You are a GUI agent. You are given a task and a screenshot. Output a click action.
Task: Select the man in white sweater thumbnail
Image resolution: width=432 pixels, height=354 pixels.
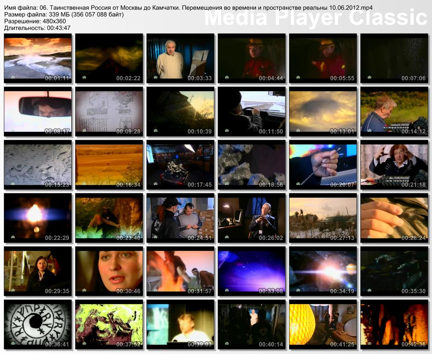[x=180, y=59]
